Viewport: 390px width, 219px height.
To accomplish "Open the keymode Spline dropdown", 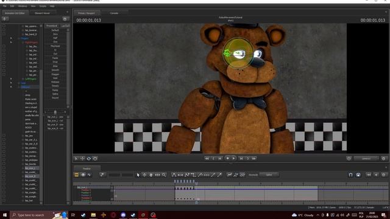I will coord(269,175).
